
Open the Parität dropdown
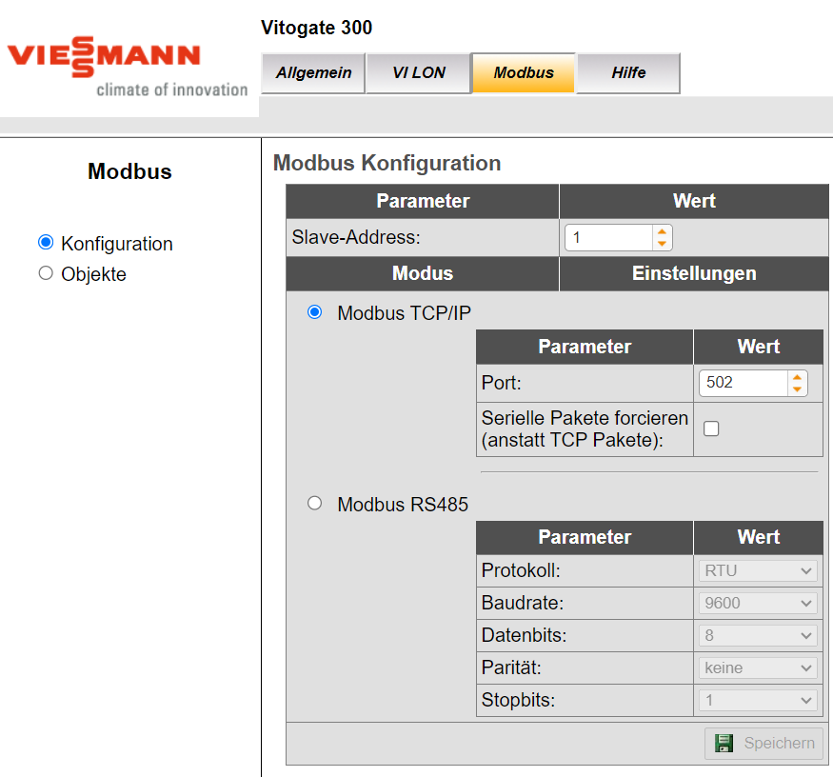pos(758,668)
